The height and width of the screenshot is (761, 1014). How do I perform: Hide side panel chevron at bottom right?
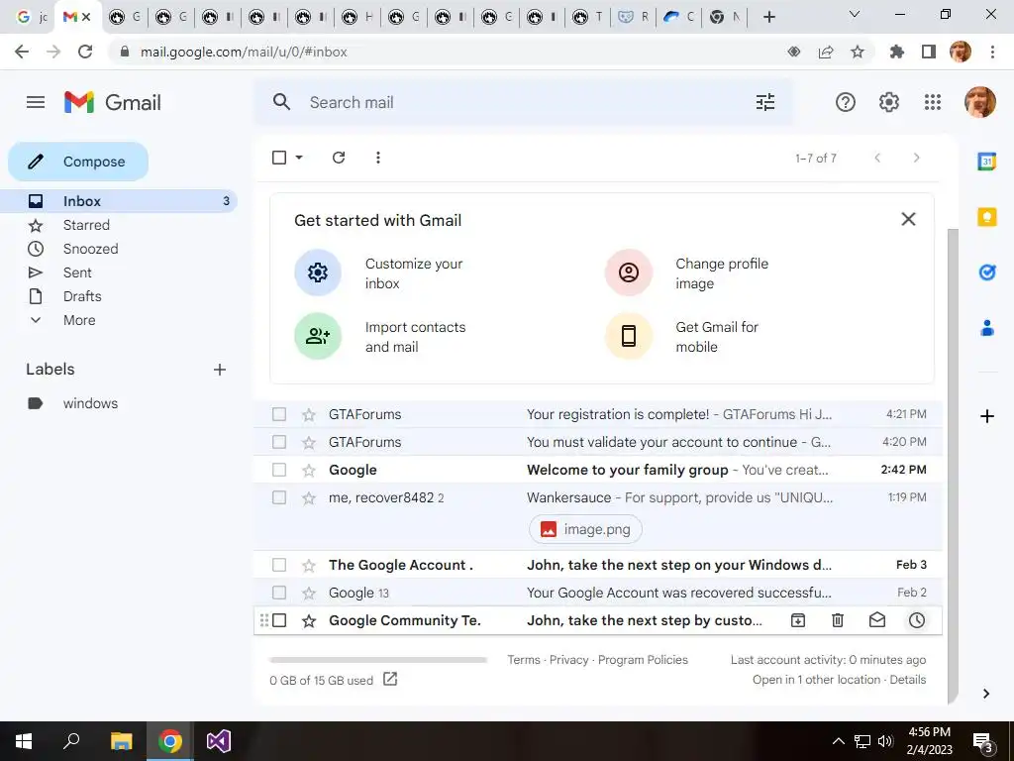[985, 694]
